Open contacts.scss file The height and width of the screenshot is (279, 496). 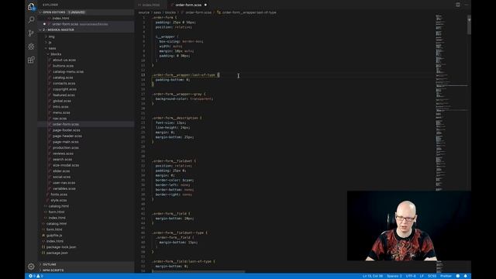(64, 84)
